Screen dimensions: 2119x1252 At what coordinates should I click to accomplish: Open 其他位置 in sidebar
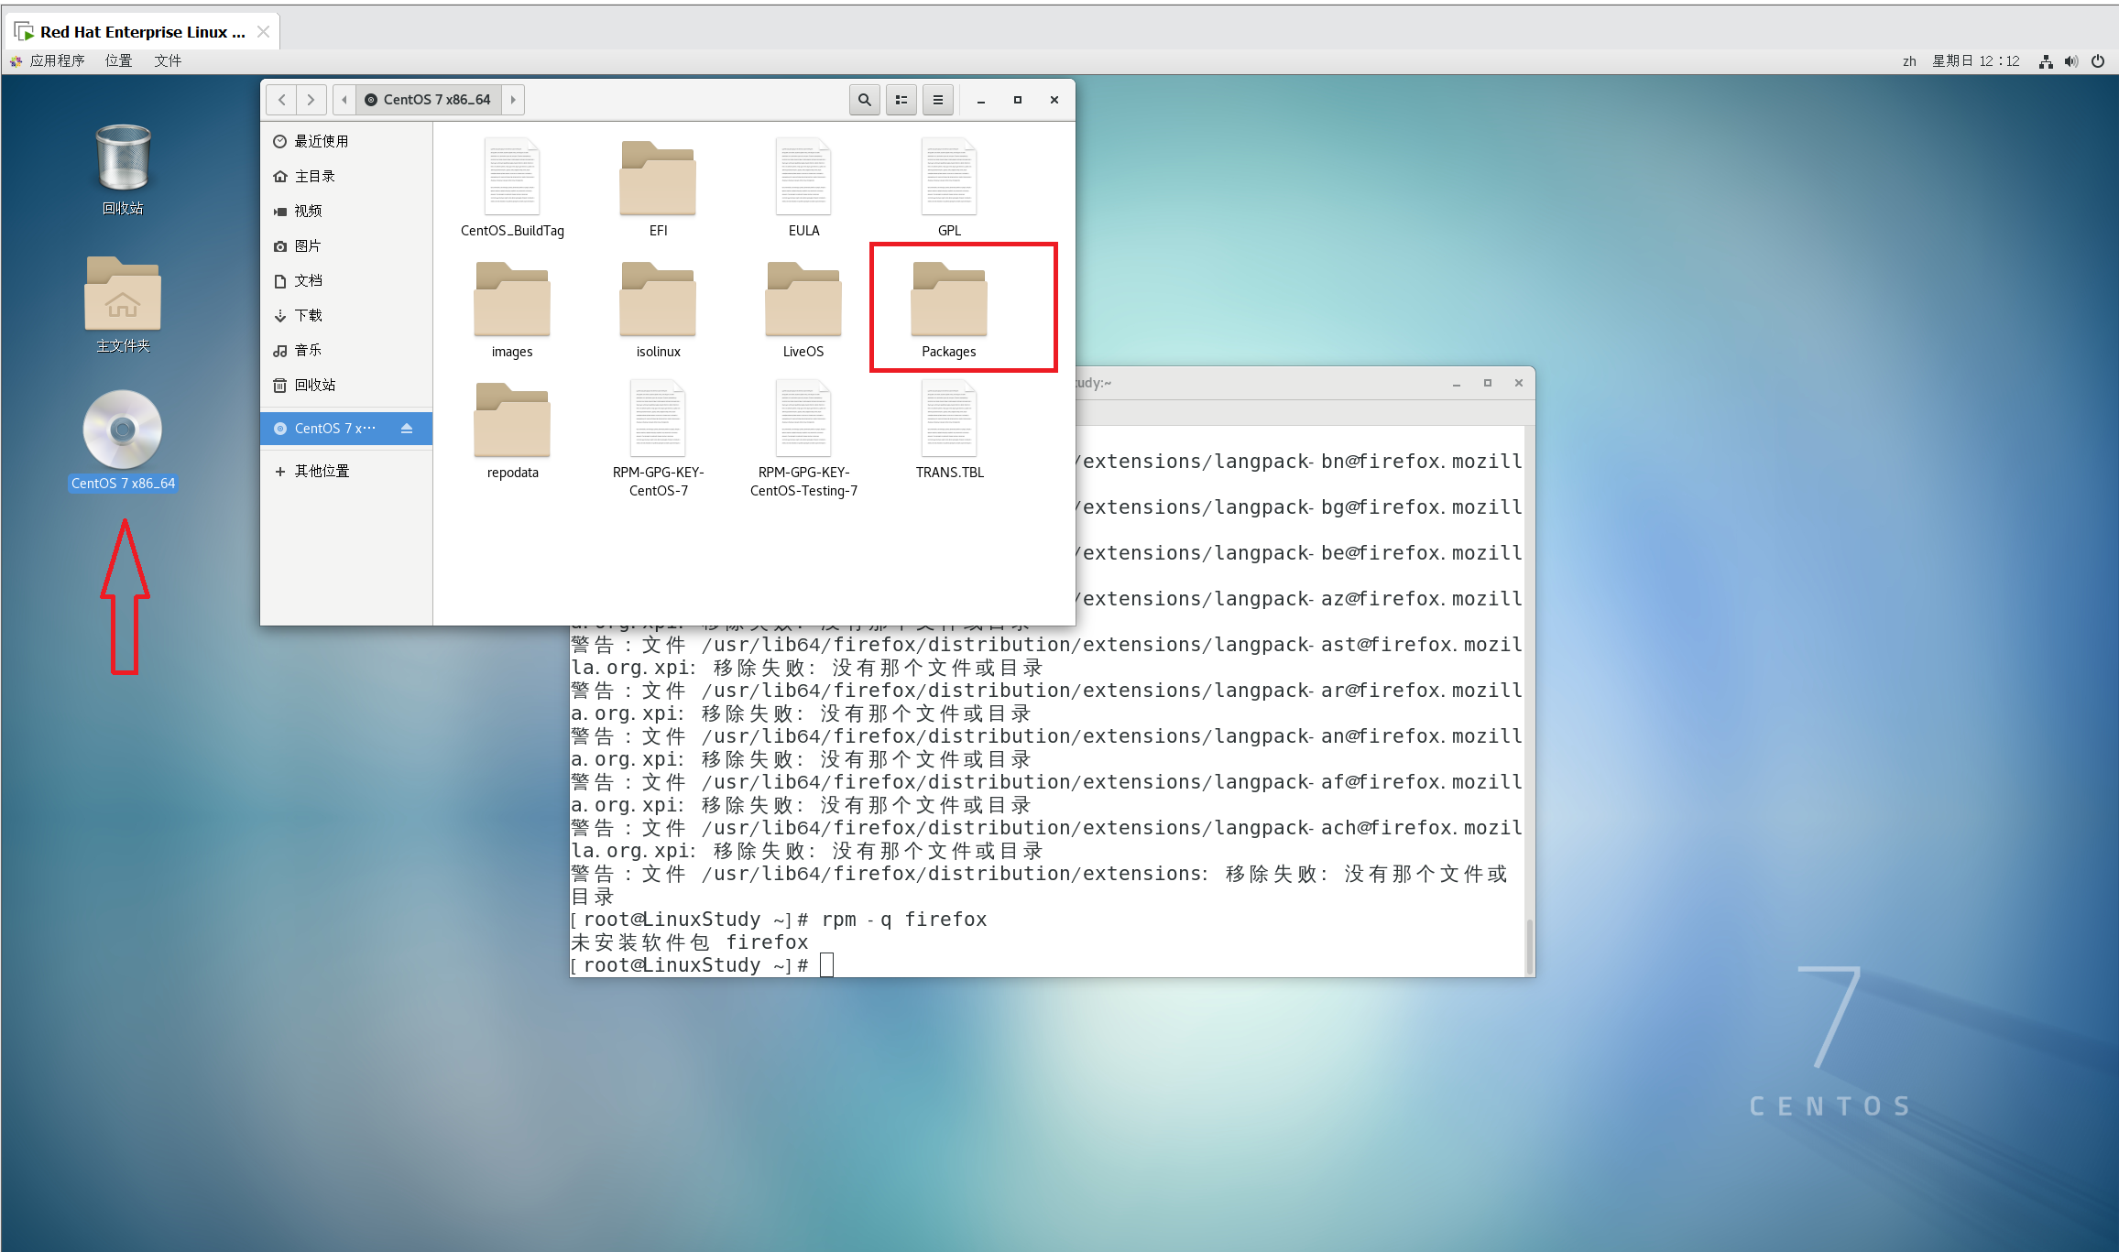(346, 471)
